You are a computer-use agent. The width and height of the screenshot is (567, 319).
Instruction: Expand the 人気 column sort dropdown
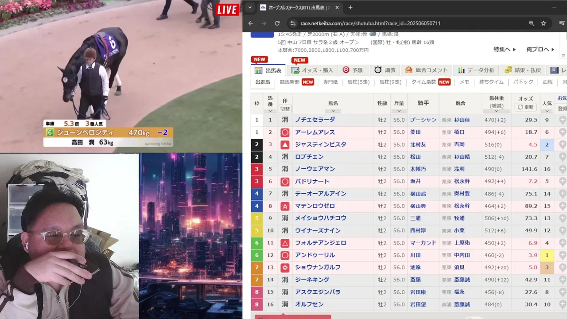547,111
